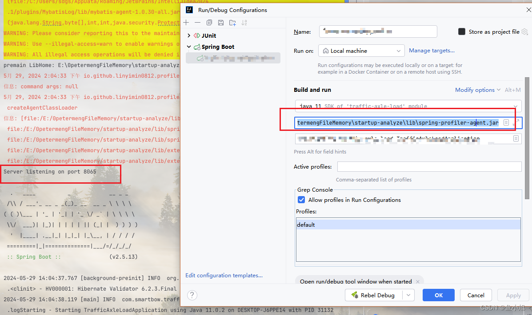Image resolution: width=532 pixels, height=315 pixels.
Task: Open the Rebel Debug dropdown arrow
Action: 408,295
